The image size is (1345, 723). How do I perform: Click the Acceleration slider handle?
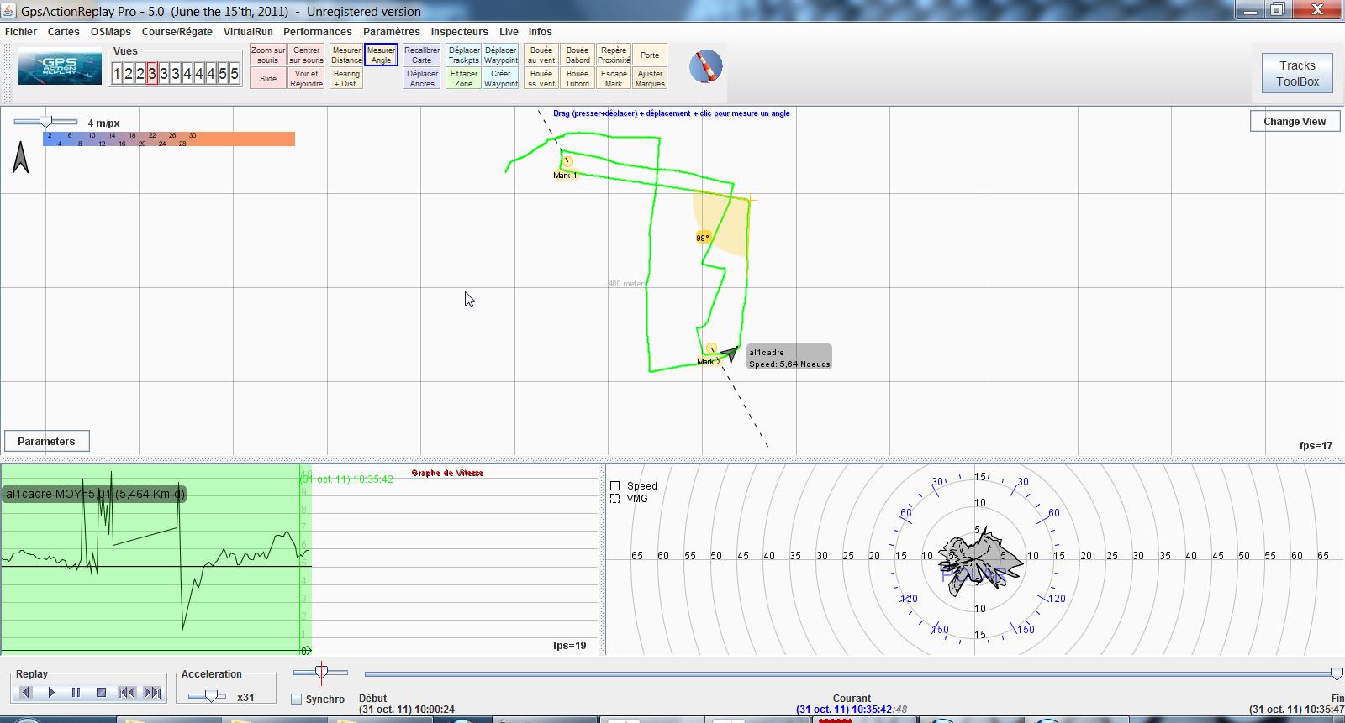211,696
